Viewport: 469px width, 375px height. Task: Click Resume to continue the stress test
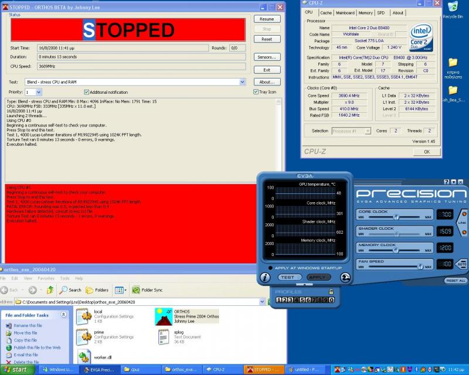(267, 19)
